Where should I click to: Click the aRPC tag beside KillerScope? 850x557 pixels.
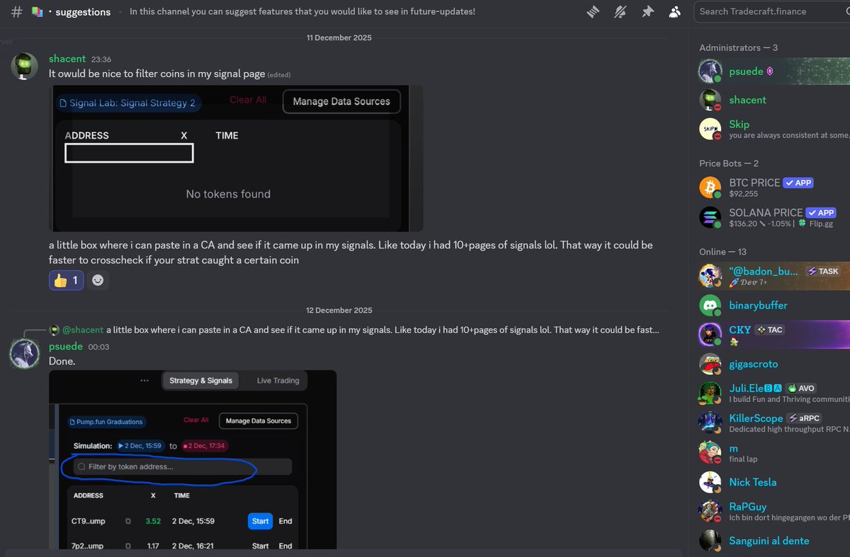805,418
